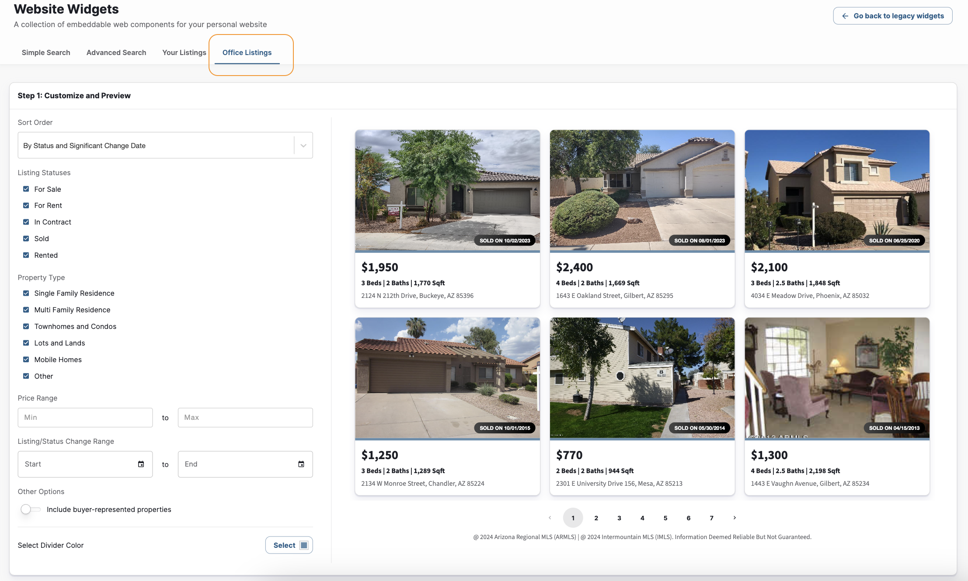Open results page 6

689,518
